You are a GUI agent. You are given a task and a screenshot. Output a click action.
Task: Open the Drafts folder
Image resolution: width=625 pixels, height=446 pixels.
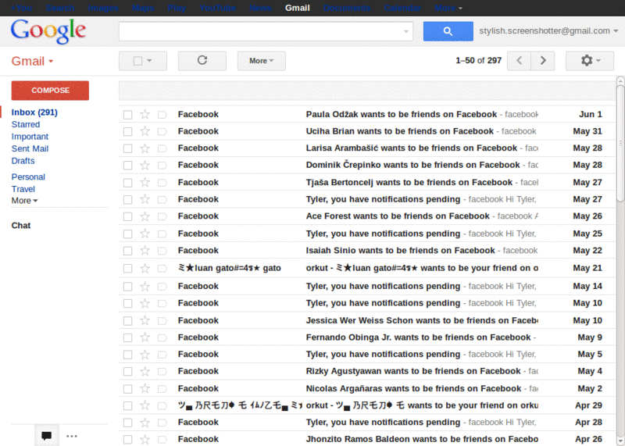23,161
